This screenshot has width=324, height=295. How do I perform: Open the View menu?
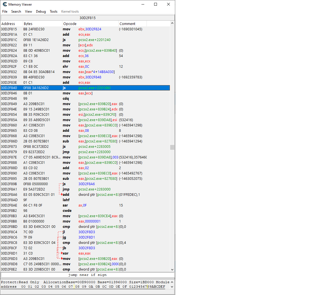(28, 12)
